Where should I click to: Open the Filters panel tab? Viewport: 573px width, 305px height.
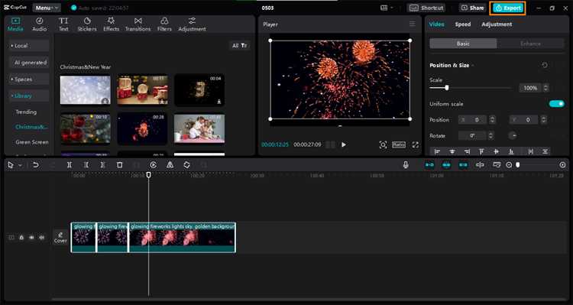coord(164,24)
